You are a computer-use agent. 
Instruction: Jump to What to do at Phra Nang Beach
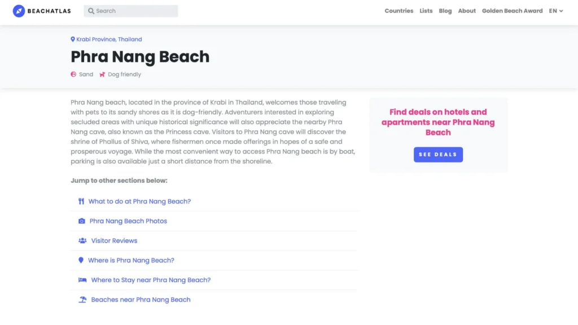coord(139,201)
